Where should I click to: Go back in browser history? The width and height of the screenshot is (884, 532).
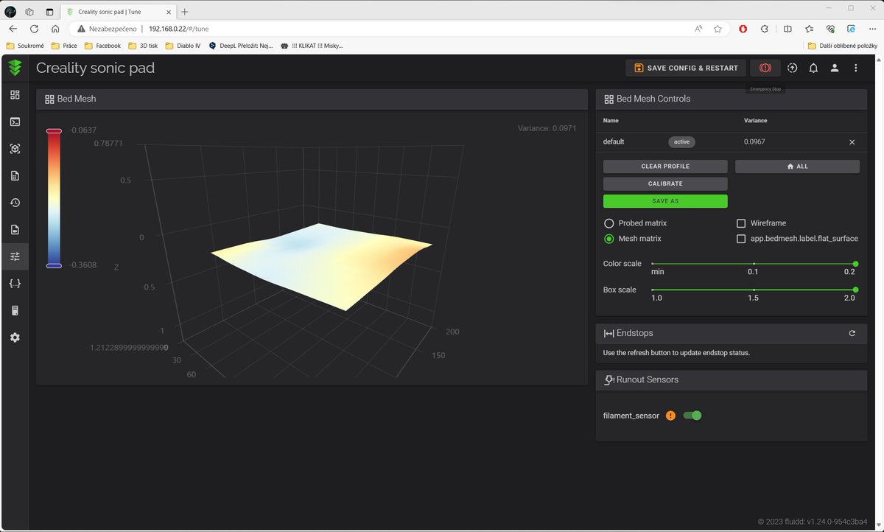(x=13, y=29)
